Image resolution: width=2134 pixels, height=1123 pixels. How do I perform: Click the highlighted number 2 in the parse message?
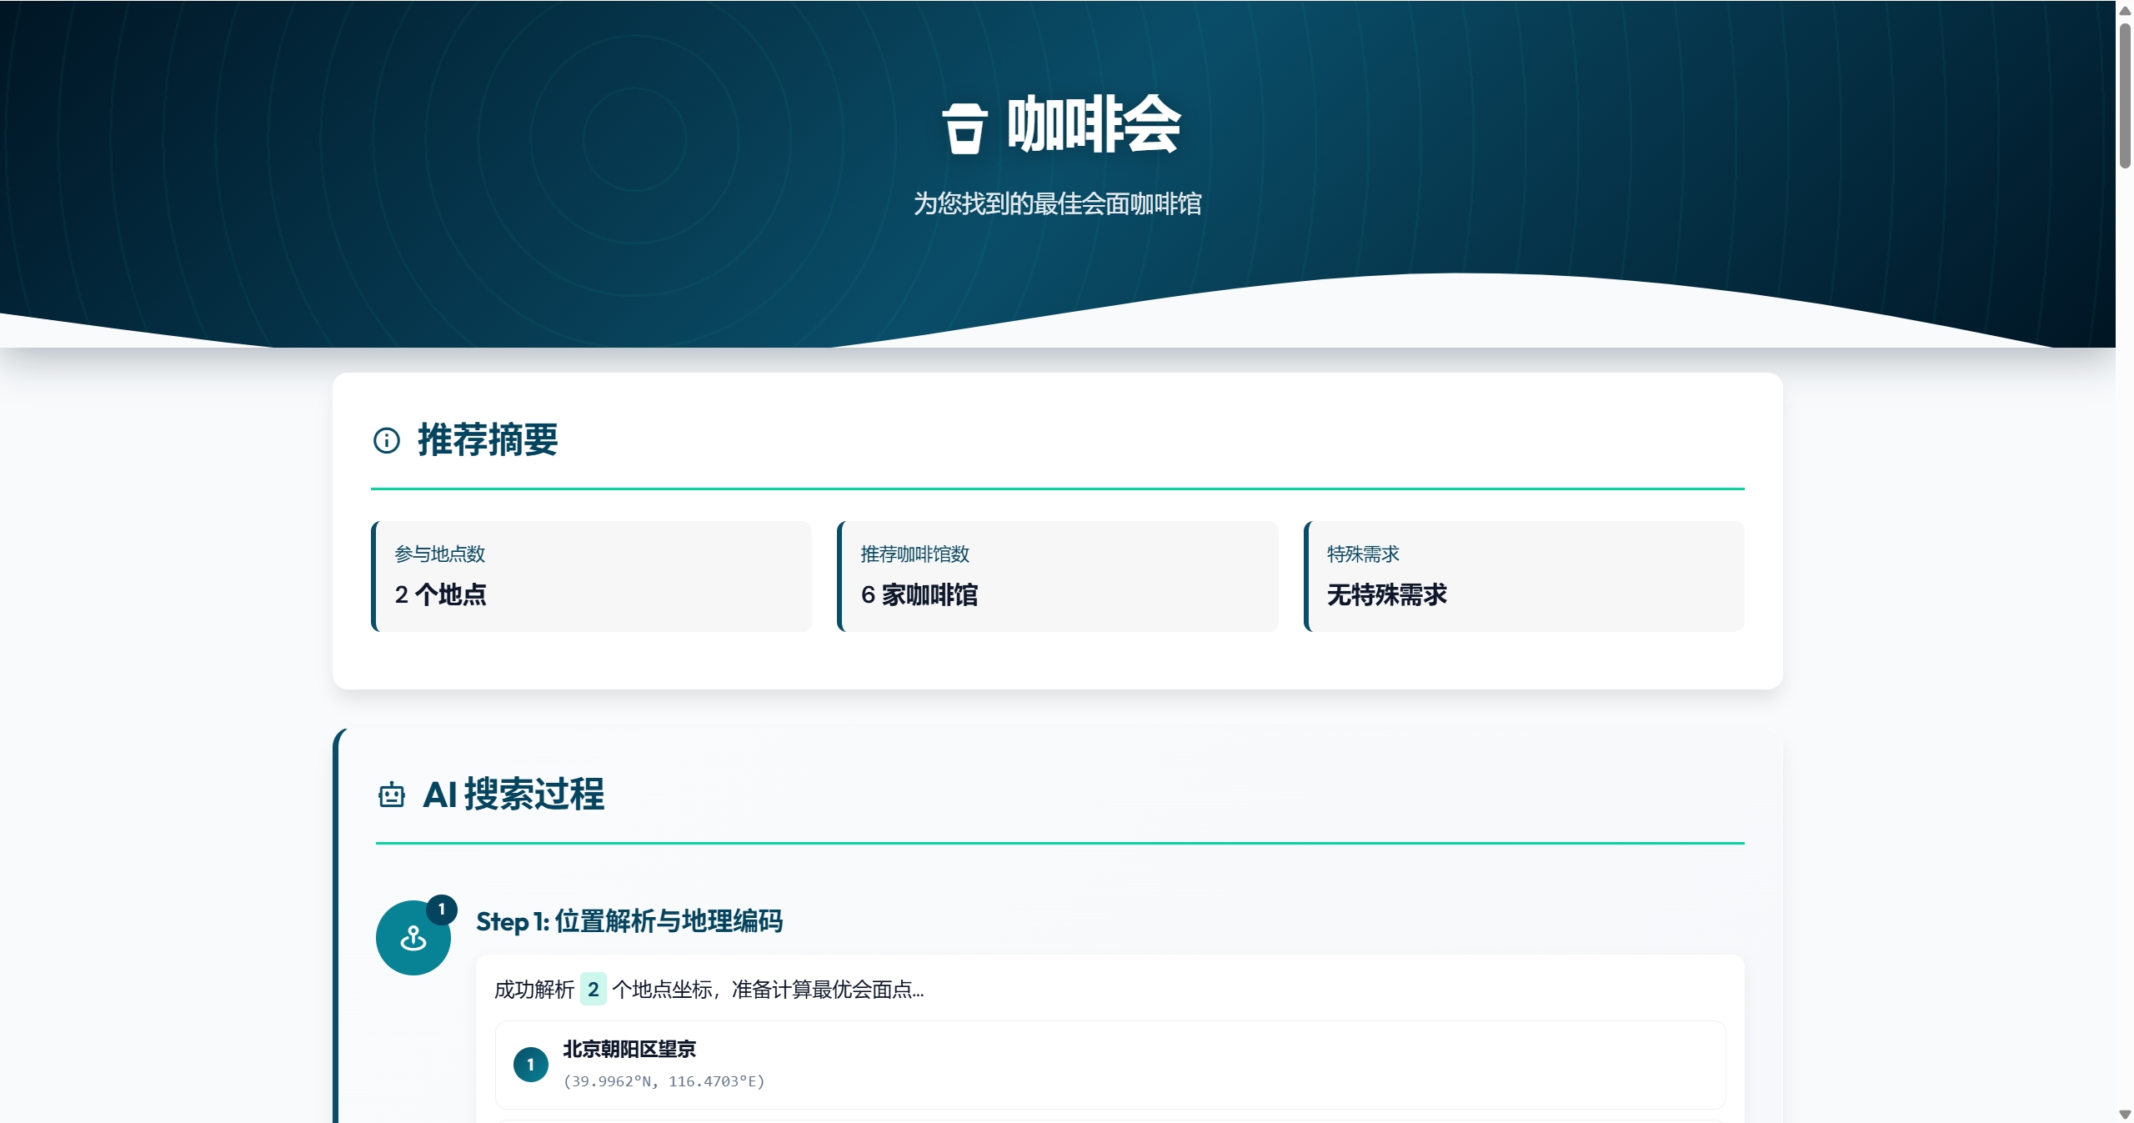click(x=593, y=990)
